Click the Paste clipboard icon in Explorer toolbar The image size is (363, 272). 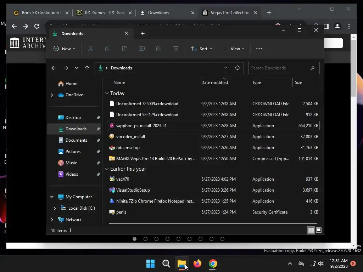(x=125, y=49)
